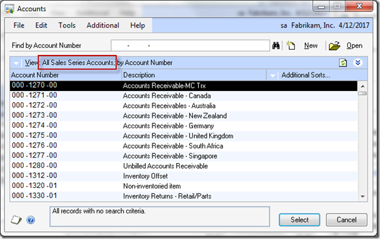The width and height of the screenshot is (380, 239).
Task: Click the Account Number column header
Action: 65,75
